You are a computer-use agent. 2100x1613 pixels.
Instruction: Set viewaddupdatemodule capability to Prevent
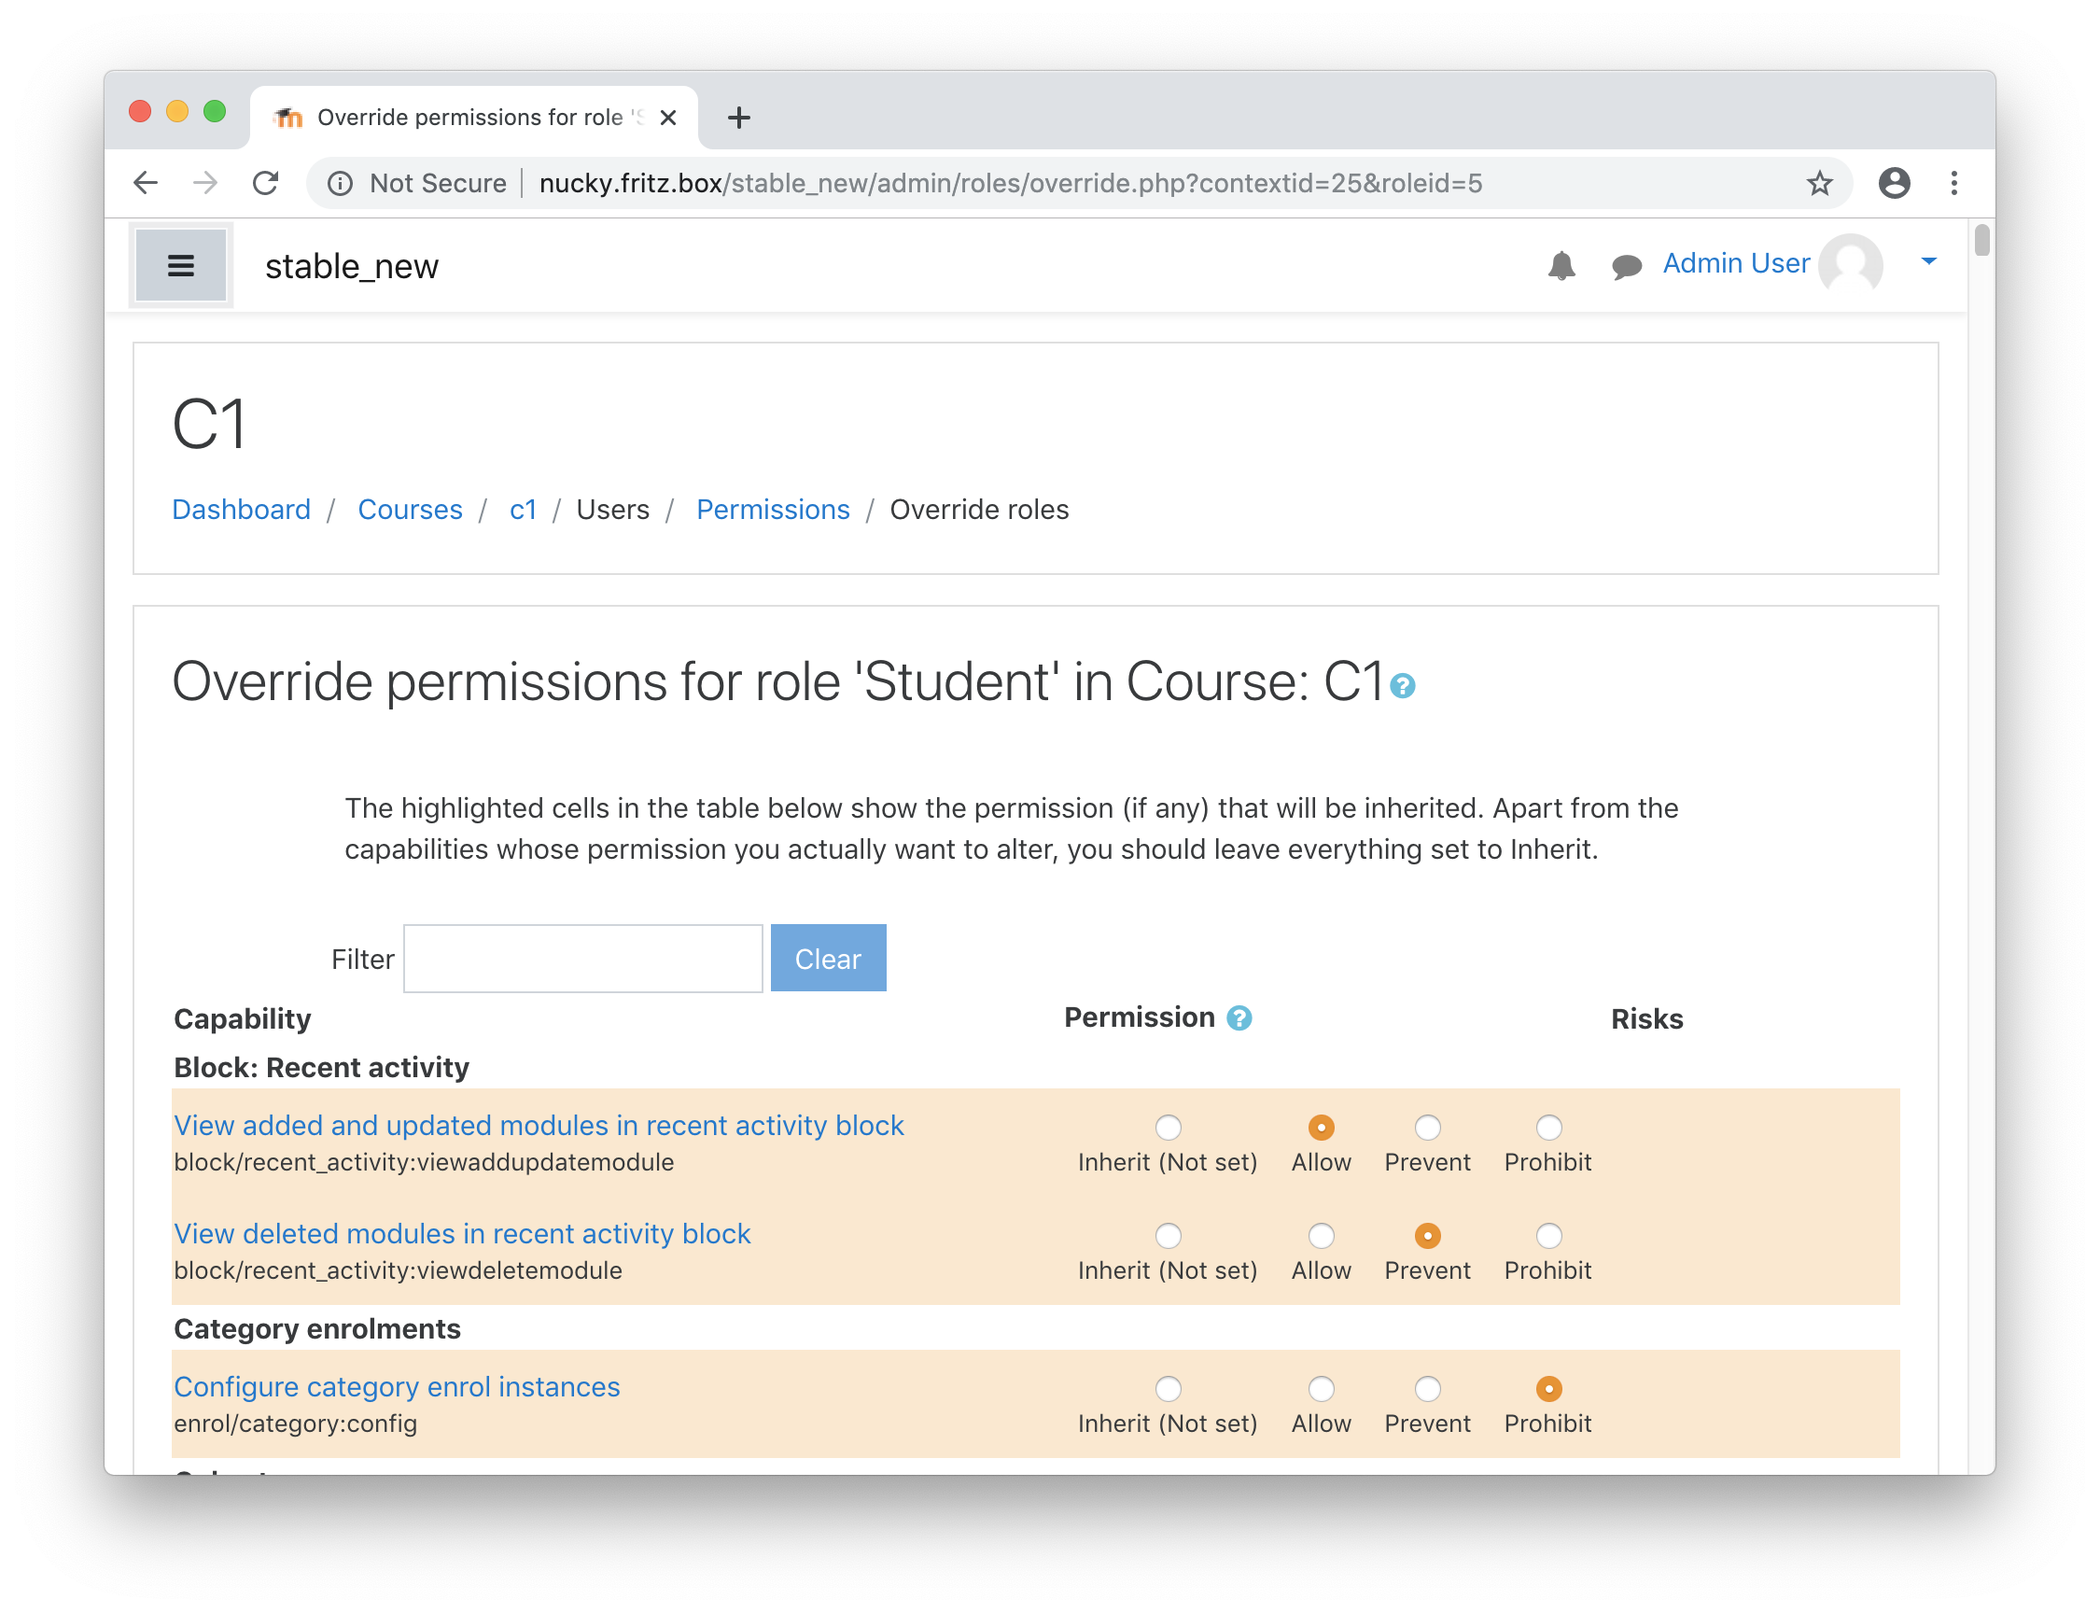click(x=1427, y=1127)
